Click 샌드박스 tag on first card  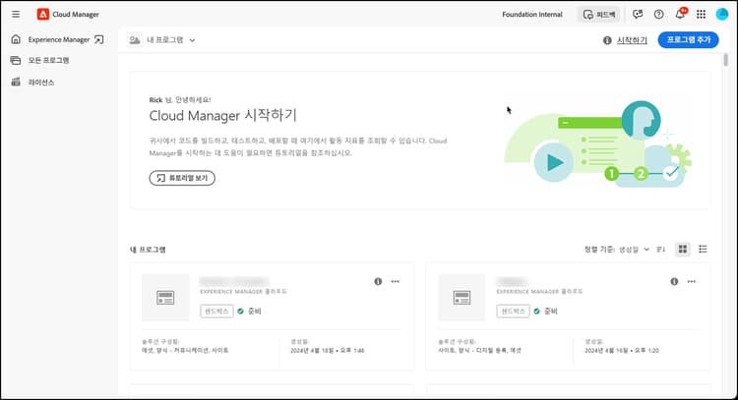[x=216, y=312]
